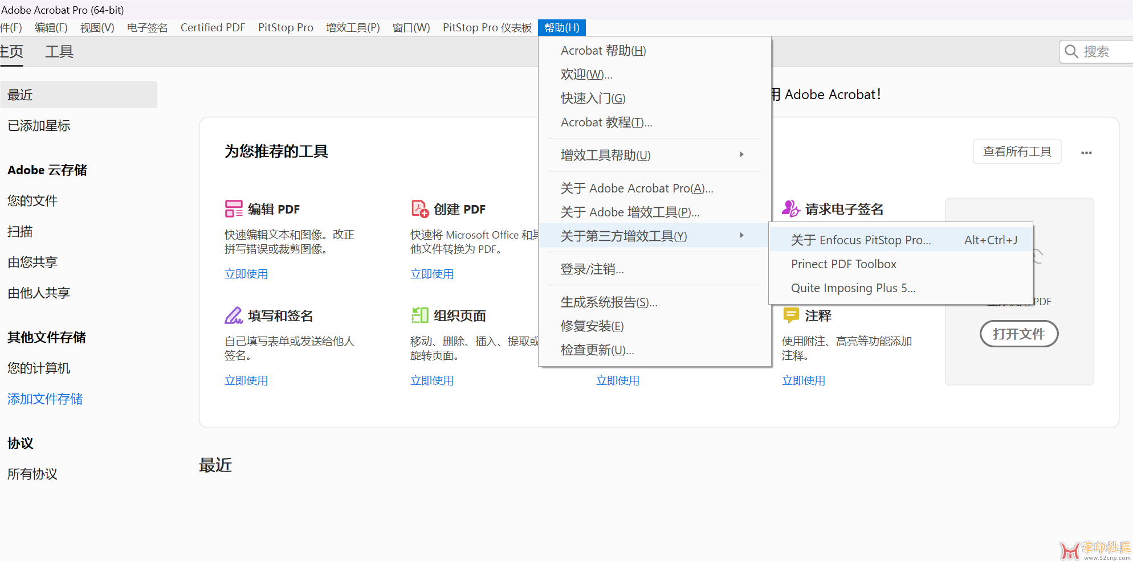Choose 生成系统报告(S)... menu entry

655,302
